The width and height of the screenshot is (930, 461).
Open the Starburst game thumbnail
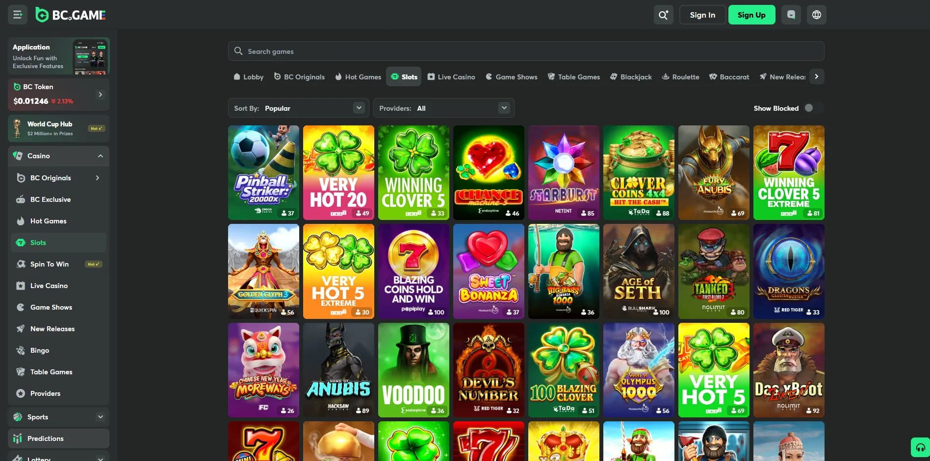click(x=564, y=172)
